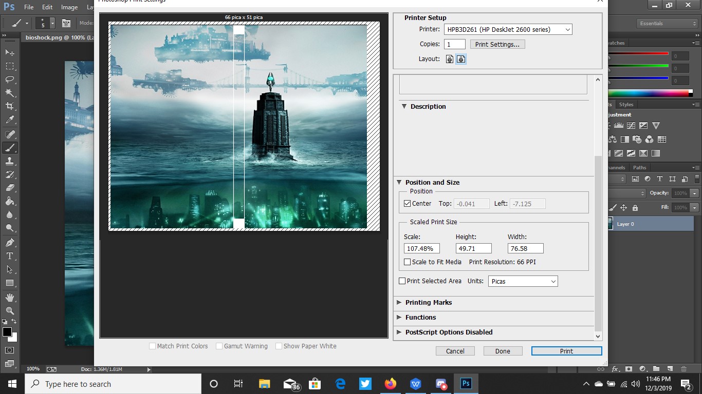Image resolution: width=702 pixels, height=394 pixels.
Task: Click the Done button
Action: 503,351
